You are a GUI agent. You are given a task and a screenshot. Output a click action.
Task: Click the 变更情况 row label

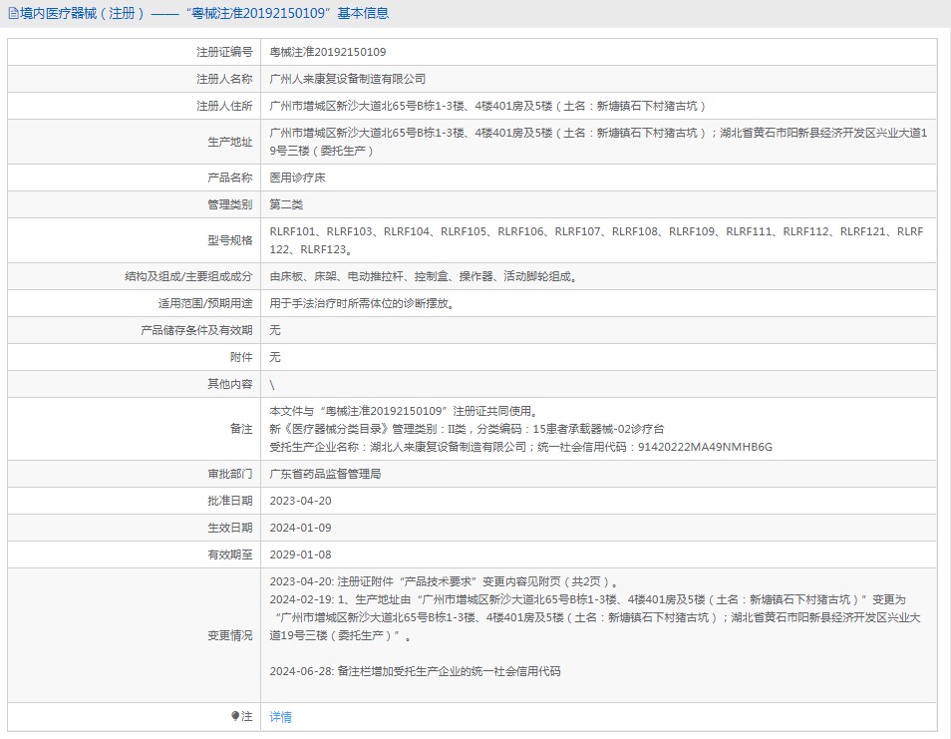pos(229,635)
